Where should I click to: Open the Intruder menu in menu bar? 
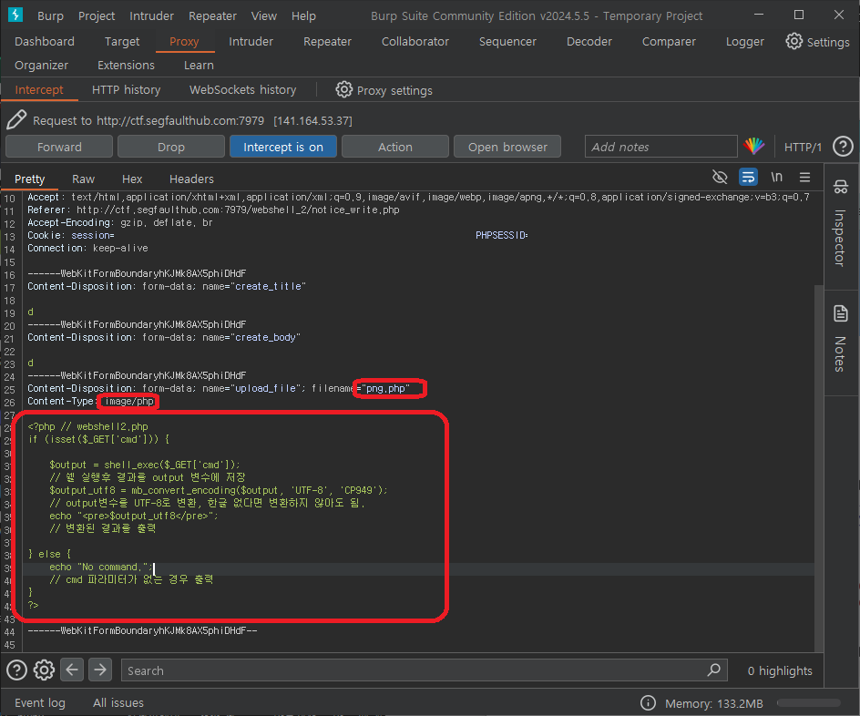pos(151,15)
